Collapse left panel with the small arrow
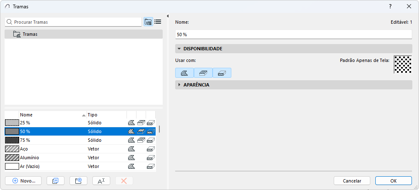The width and height of the screenshot is (419, 190). tap(168, 16)
